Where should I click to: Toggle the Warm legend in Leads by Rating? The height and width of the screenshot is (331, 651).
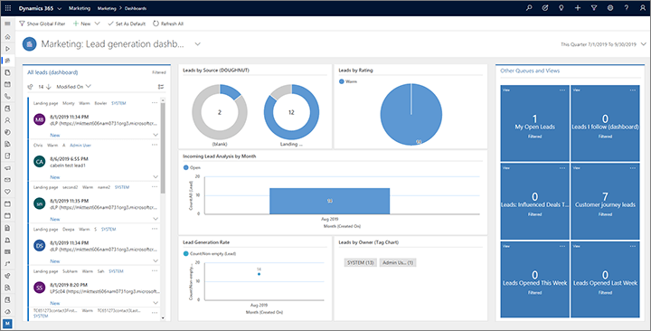click(348, 81)
